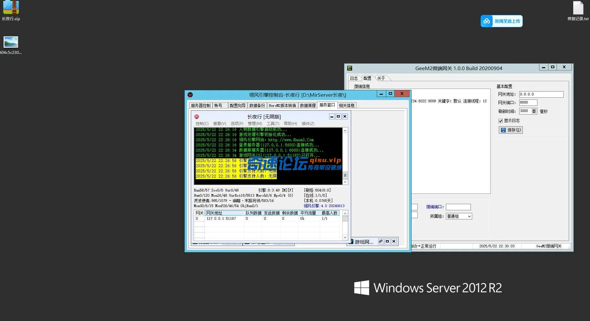Switch to 日志 tab in GeeM2 gateway
This screenshot has width=590, height=321.
354,78
